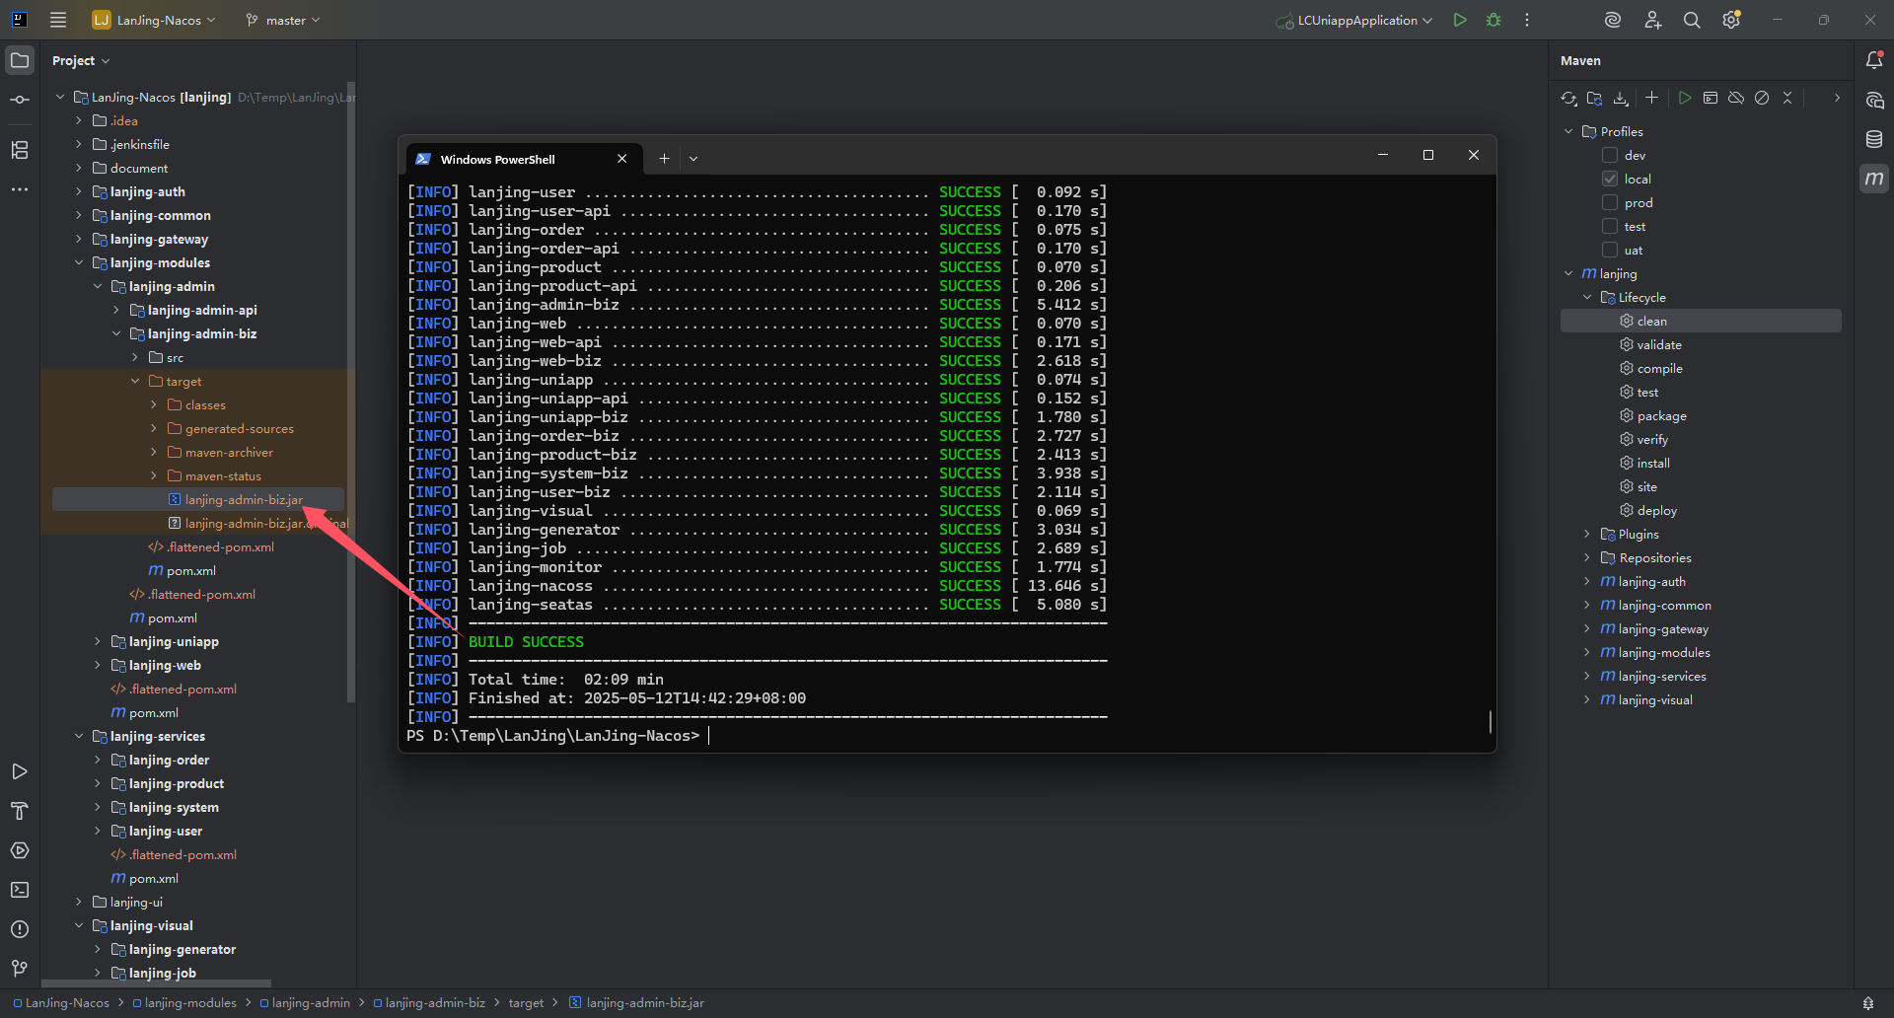Open the Build hammer tool window
The image size is (1894, 1018).
[20, 811]
